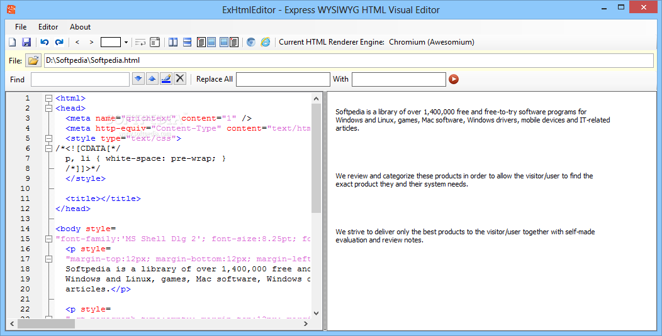
Task: Click the ExHtmlEditor app icon in title bar
Action: click(x=11, y=9)
